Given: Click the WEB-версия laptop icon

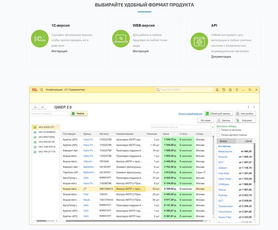Looking at the screenshot, I should coord(121,39).
